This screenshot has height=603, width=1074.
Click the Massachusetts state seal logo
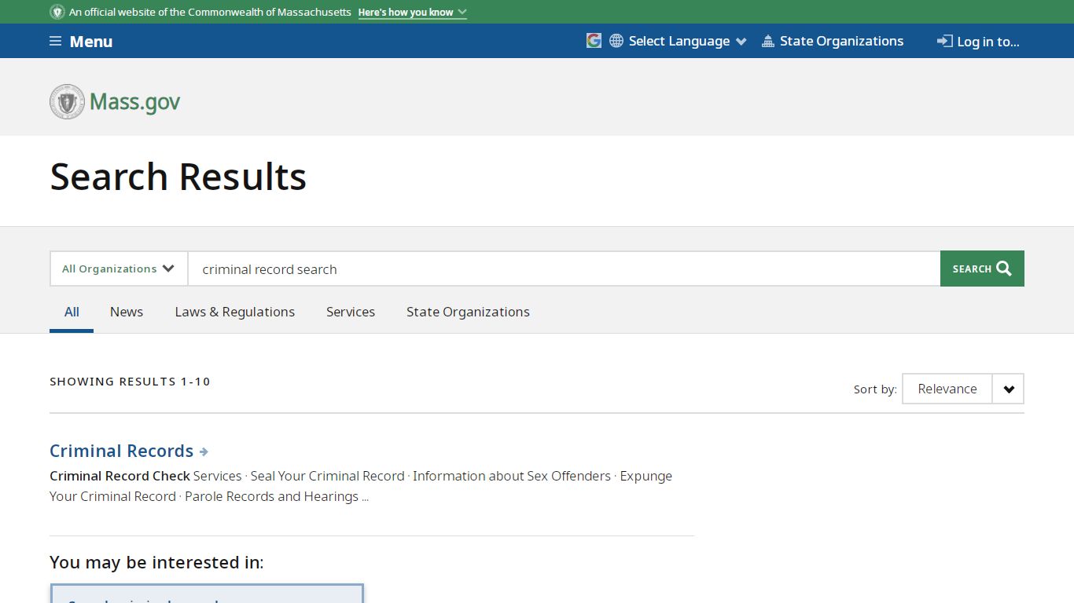[x=67, y=102]
